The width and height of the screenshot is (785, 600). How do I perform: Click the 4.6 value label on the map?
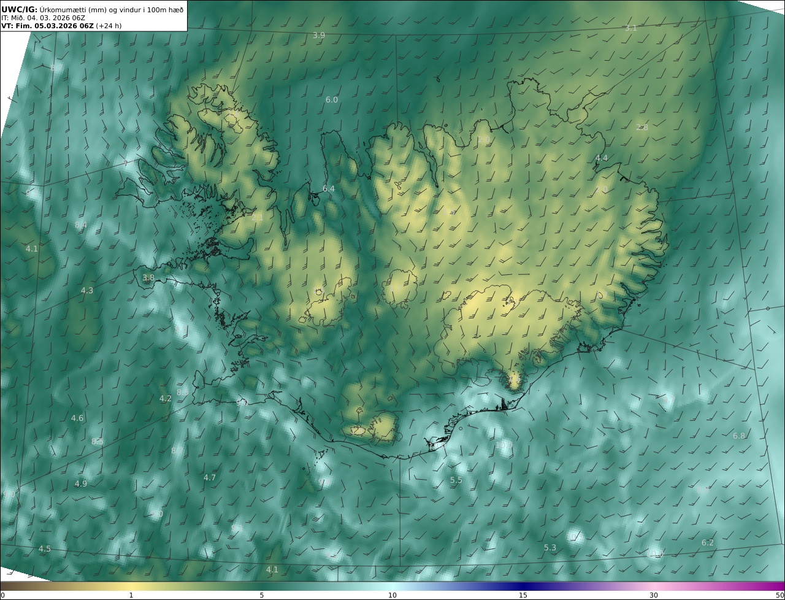(x=77, y=418)
